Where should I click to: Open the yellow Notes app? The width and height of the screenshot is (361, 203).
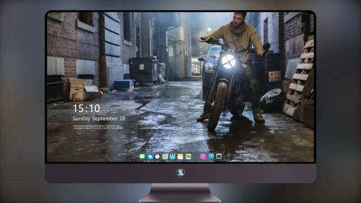(180, 157)
